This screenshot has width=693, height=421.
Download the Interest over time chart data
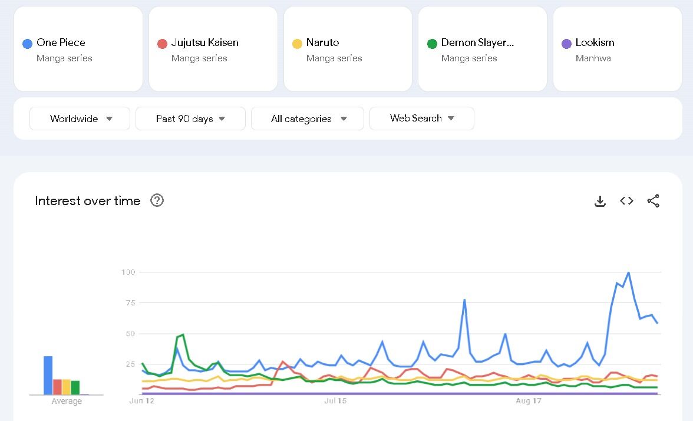(x=600, y=201)
